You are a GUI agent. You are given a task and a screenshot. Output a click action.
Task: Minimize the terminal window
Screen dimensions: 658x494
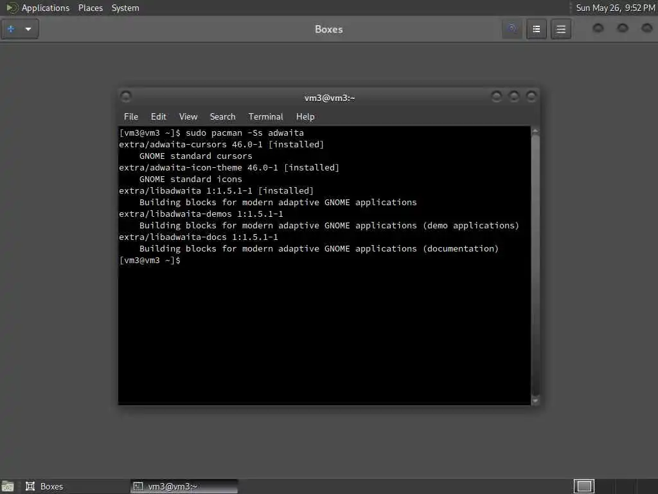(497, 96)
